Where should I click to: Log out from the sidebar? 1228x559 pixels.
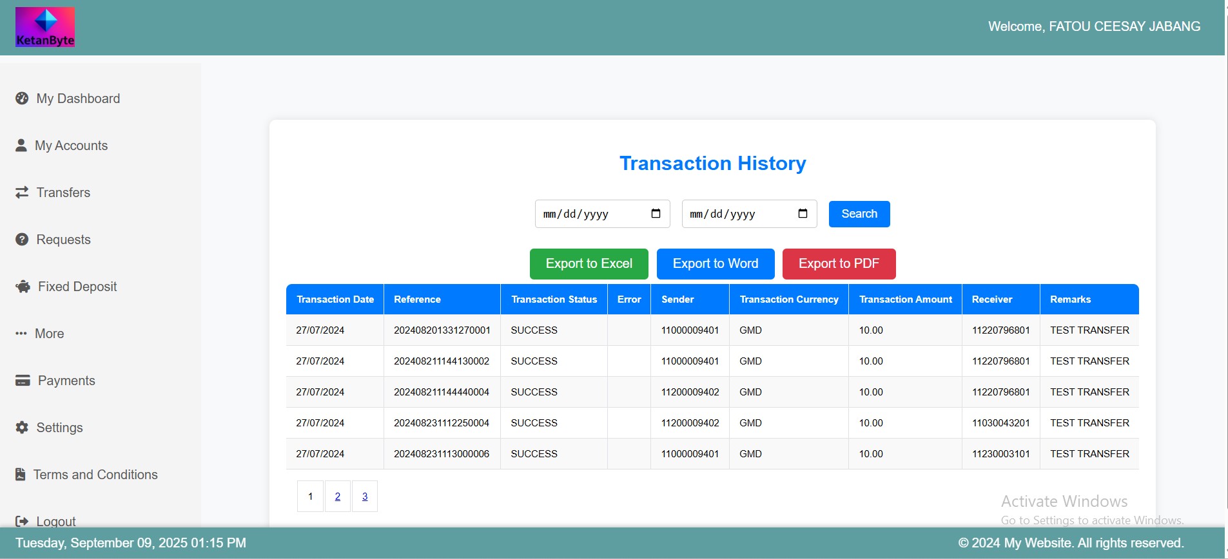click(56, 521)
